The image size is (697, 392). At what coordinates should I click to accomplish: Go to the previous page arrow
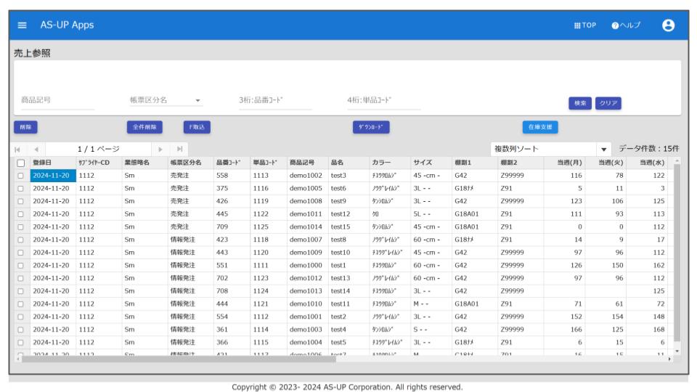click(36, 149)
